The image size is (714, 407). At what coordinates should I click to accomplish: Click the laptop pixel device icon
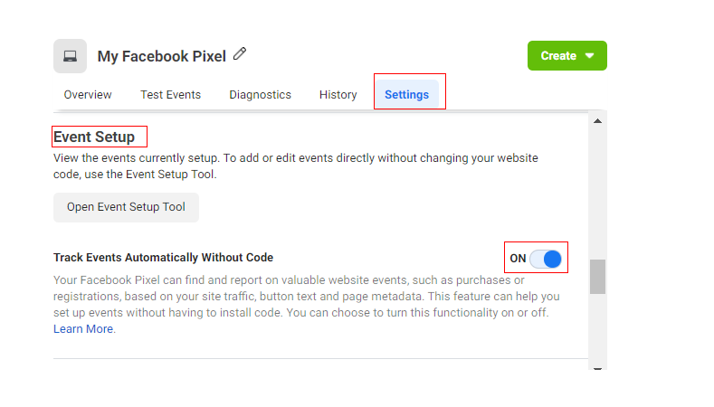coord(70,56)
